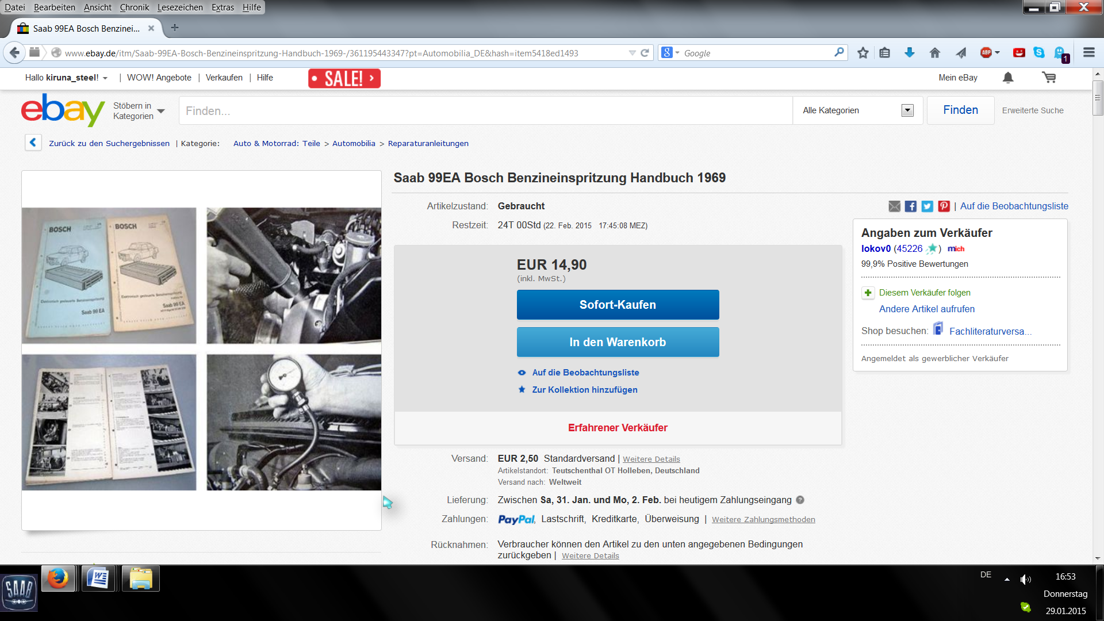Open eBay notifications bell

pos(1008,78)
